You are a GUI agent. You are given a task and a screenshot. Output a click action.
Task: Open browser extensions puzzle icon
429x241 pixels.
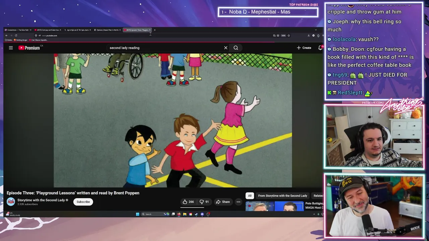318,35
